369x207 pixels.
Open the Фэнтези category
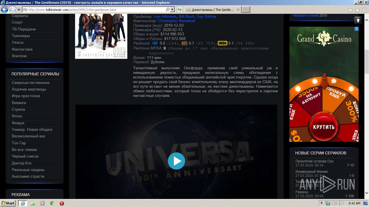(x=35, y=56)
